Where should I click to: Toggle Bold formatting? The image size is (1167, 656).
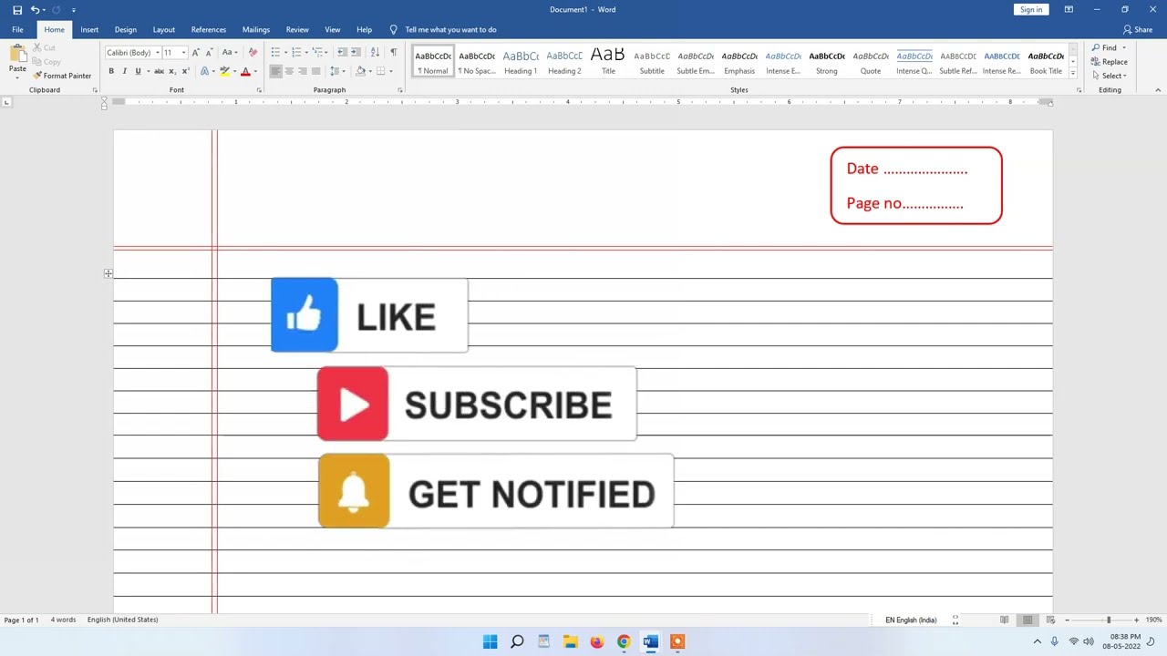(111, 71)
